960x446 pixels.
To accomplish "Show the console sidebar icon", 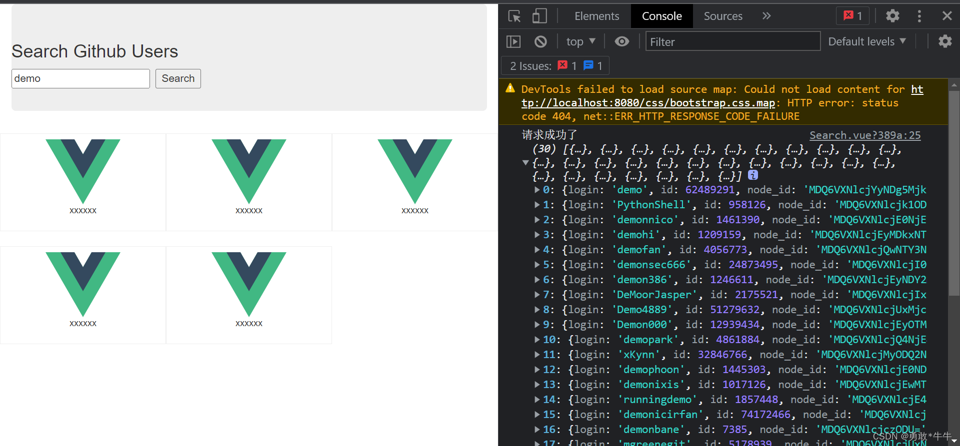I will tap(513, 41).
